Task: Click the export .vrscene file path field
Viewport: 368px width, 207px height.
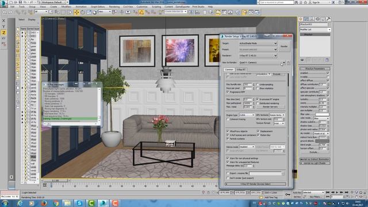Action: (266, 173)
